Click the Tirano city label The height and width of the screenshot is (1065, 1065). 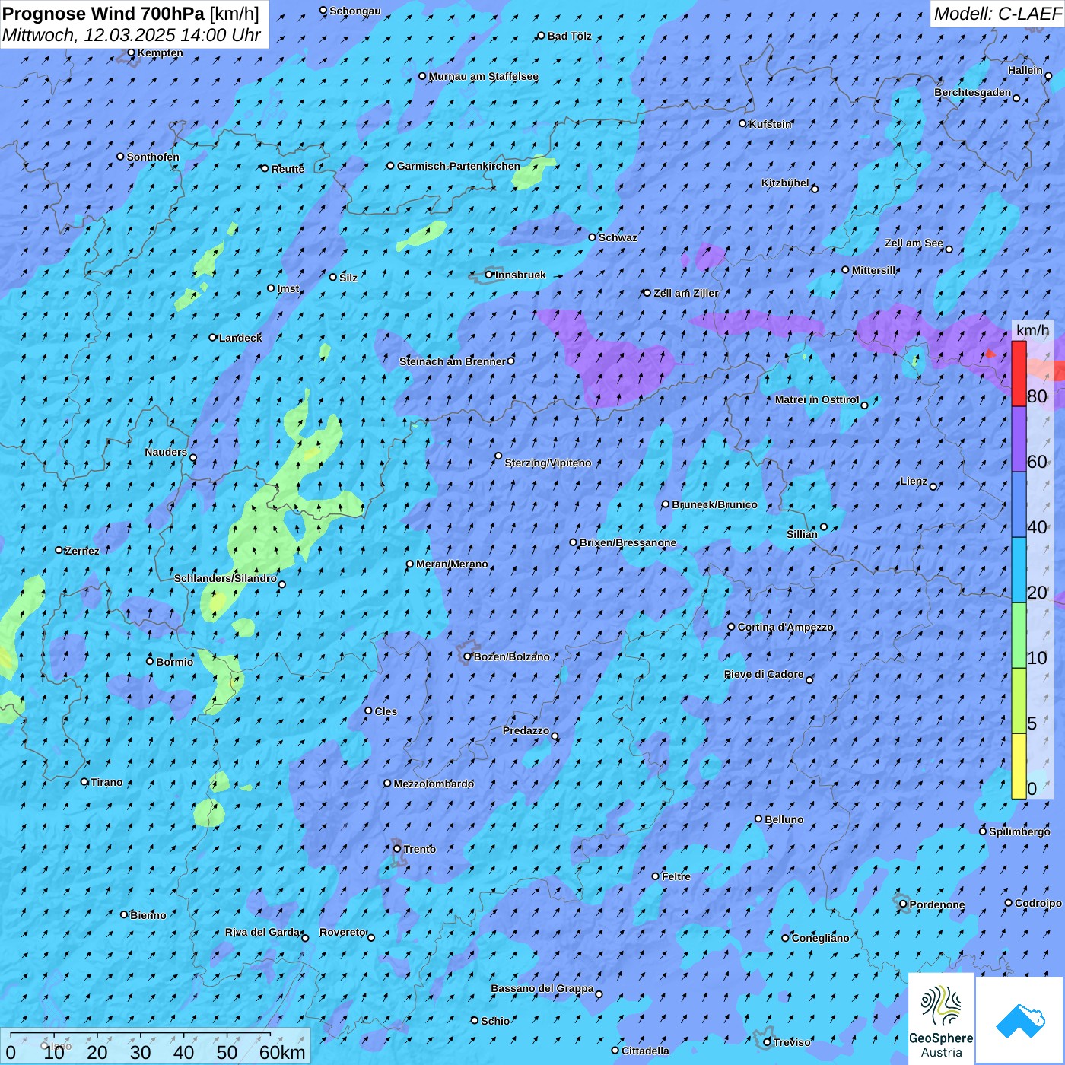[106, 782]
